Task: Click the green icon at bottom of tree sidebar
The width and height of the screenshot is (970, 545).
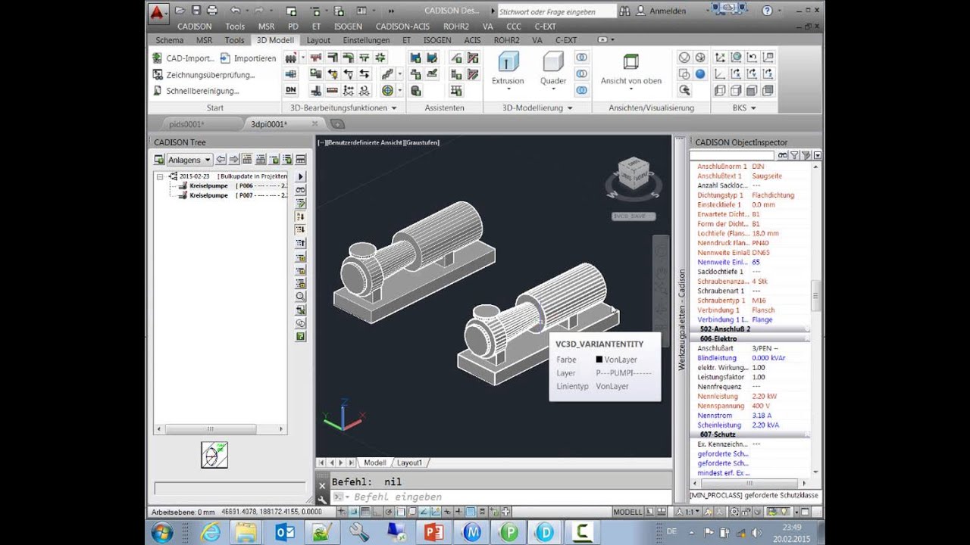Action: pos(301,336)
